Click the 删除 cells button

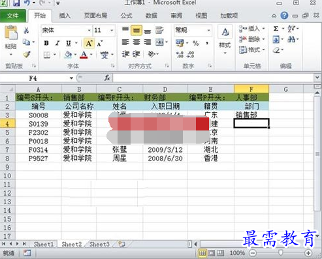point(251,39)
